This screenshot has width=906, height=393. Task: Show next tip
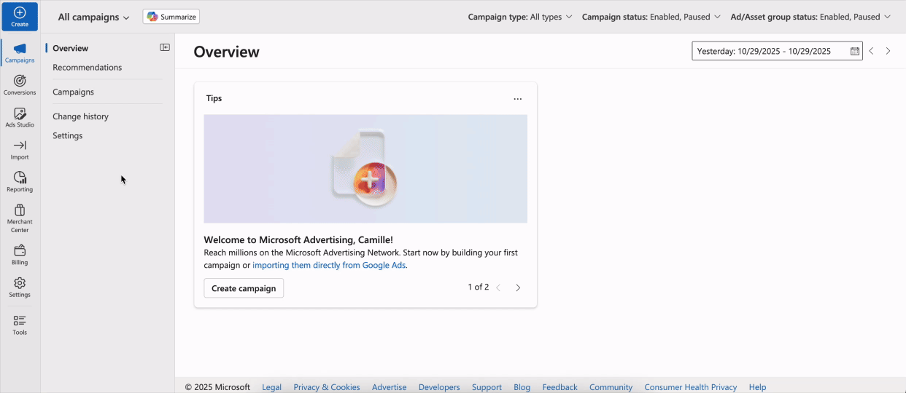click(x=518, y=287)
